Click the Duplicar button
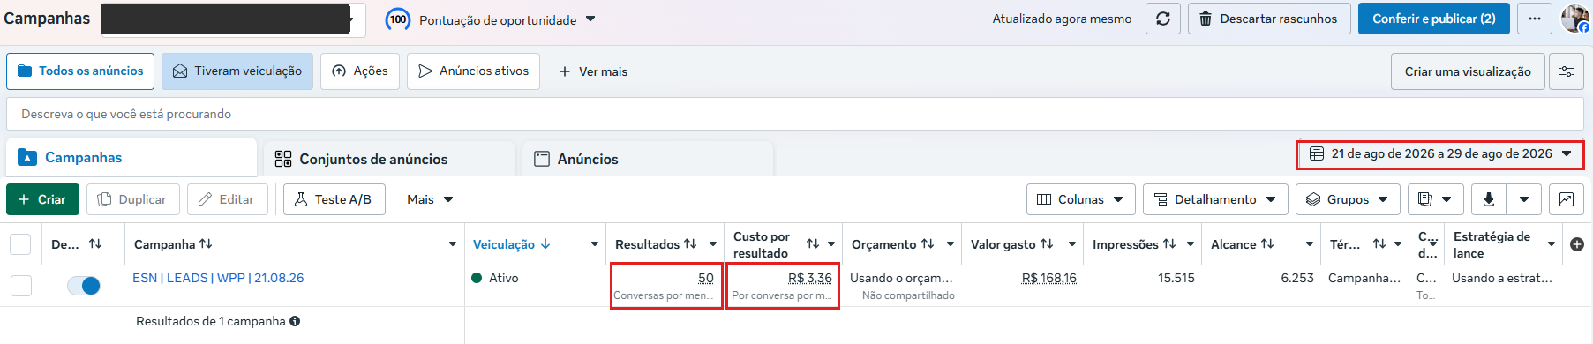This screenshot has height=344, width=1593. (132, 199)
